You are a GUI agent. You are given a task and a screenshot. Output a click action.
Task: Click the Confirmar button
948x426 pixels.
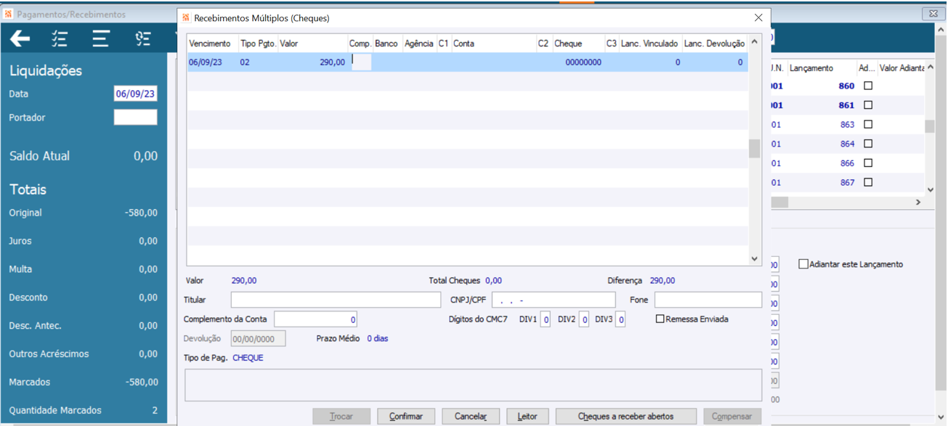pyautogui.click(x=406, y=417)
